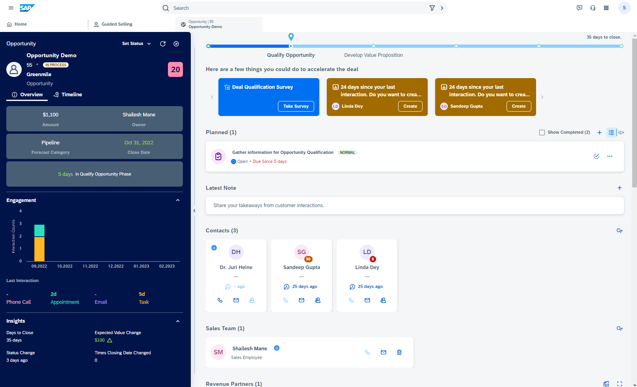Collapse the Insights section
Image resolution: width=637 pixels, height=387 pixels.
[178, 321]
